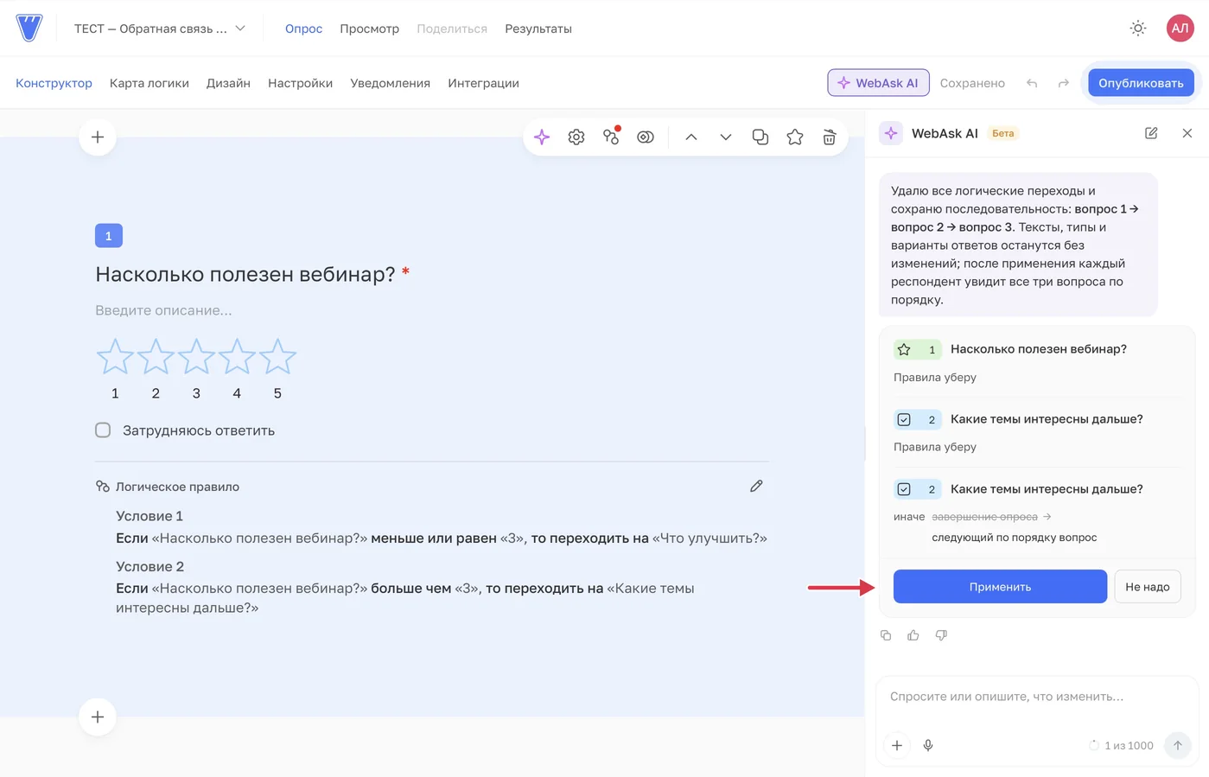1209x777 pixels.
Task: Select the 5-star rating
Action: pyautogui.click(x=277, y=356)
